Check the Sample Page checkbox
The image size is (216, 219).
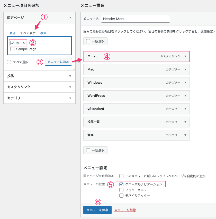(x=12, y=49)
